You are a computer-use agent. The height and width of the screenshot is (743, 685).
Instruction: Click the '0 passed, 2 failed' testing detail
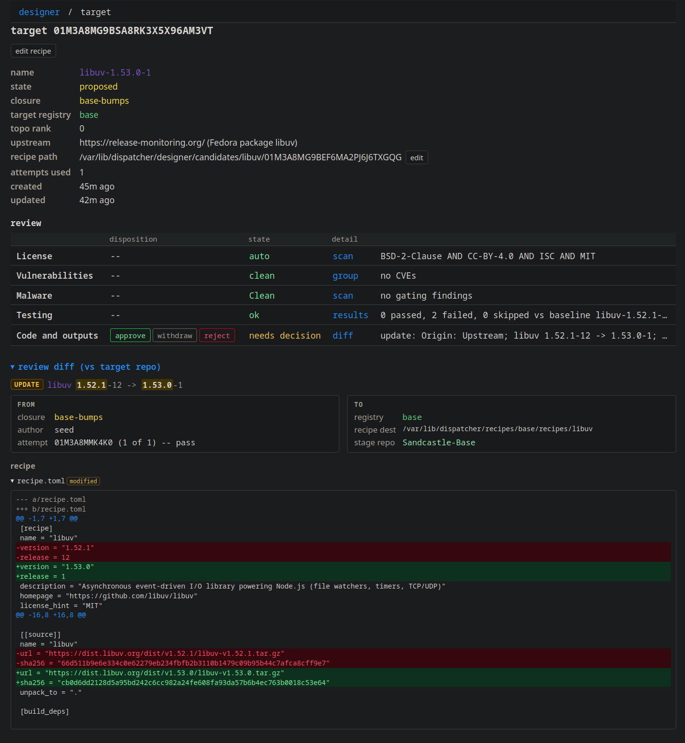click(x=524, y=315)
